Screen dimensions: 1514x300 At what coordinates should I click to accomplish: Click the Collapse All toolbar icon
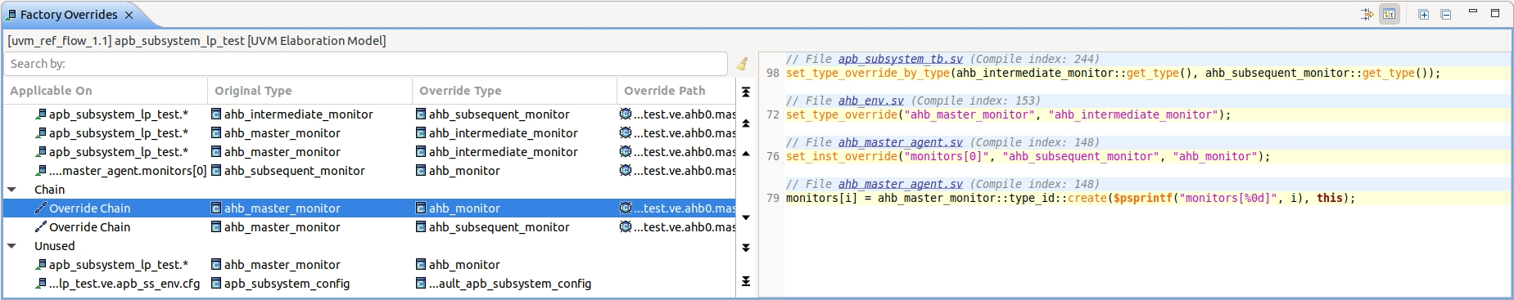(1446, 14)
